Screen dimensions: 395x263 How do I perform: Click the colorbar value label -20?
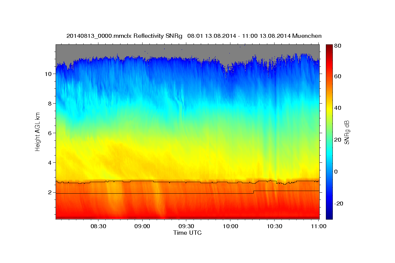(338, 203)
